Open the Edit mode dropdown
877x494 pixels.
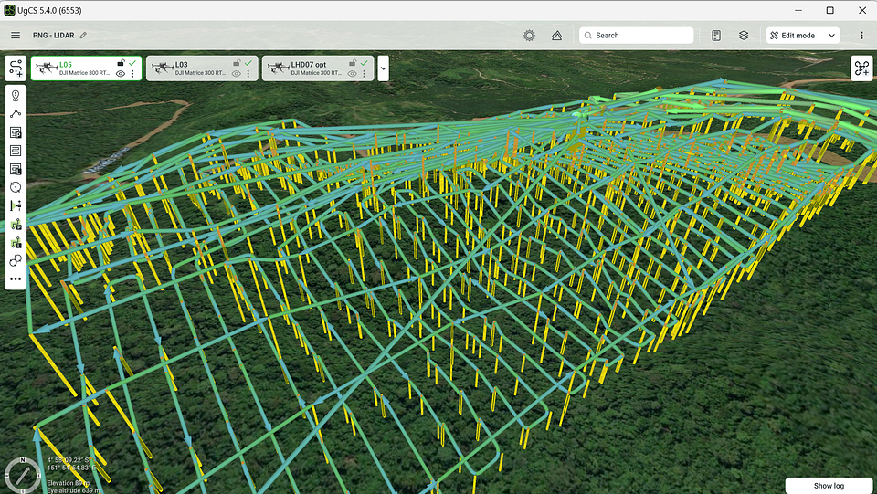point(802,36)
